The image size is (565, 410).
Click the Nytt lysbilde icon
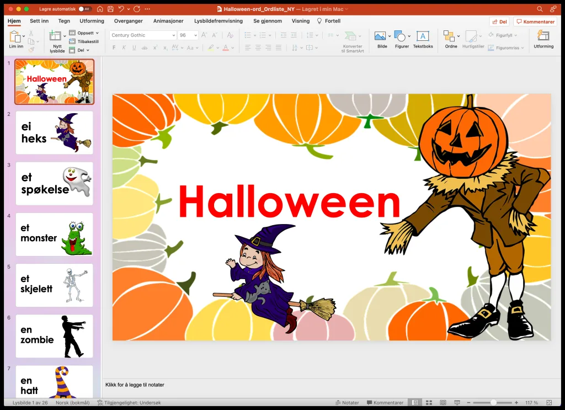tap(55, 36)
